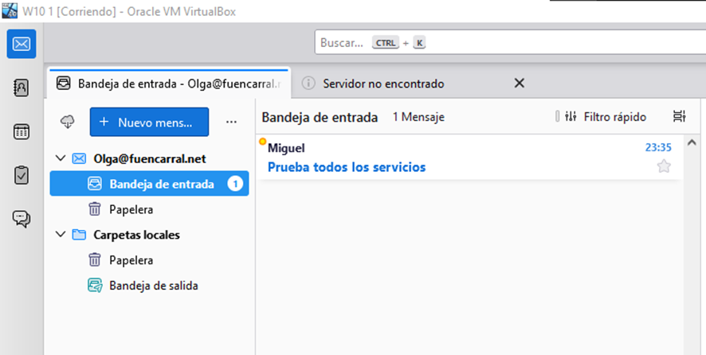Star the message from Miguel
Image resolution: width=706 pixels, height=355 pixels.
click(663, 166)
